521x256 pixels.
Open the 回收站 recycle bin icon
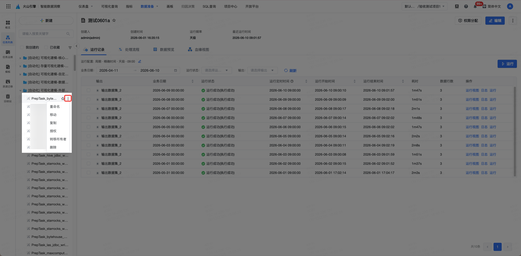(x=8, y=98)
